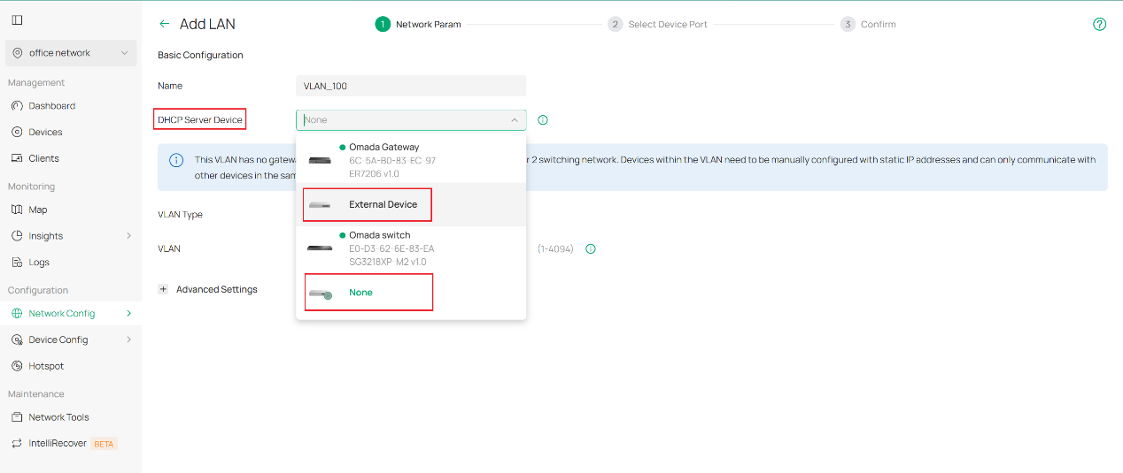The height and width of the screenshot is (473, 1123).
Task: Open the Dashboard page from the sidebar
Action: [51, 106]
